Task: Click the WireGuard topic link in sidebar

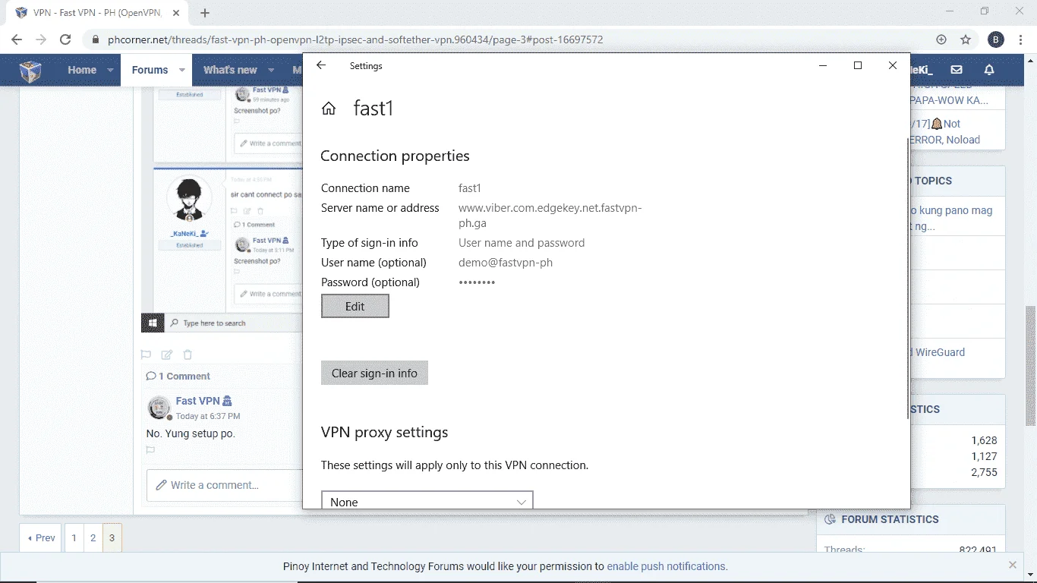Action: click(x=940, y=352)
